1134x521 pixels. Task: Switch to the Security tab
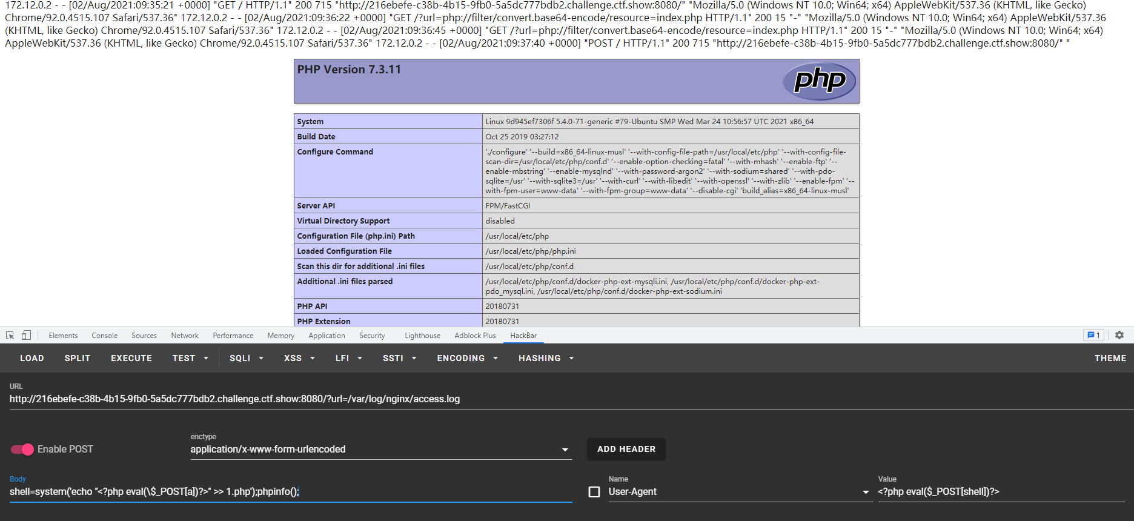[372, 336]
